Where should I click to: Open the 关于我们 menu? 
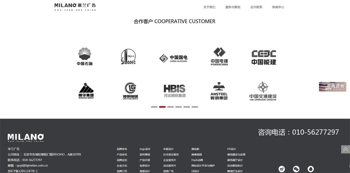[x=209, y=7]
